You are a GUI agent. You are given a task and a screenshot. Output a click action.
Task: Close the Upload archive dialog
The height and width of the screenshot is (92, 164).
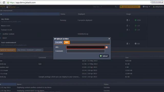tap(109, 39)
